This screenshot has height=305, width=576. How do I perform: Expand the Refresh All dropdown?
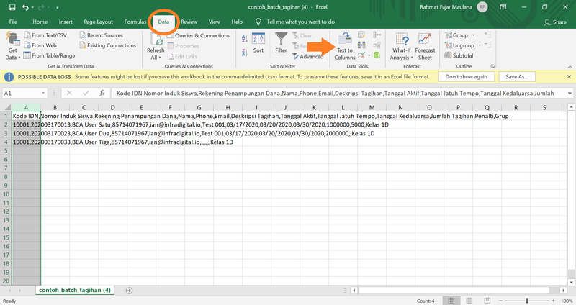tap(156, 58)
